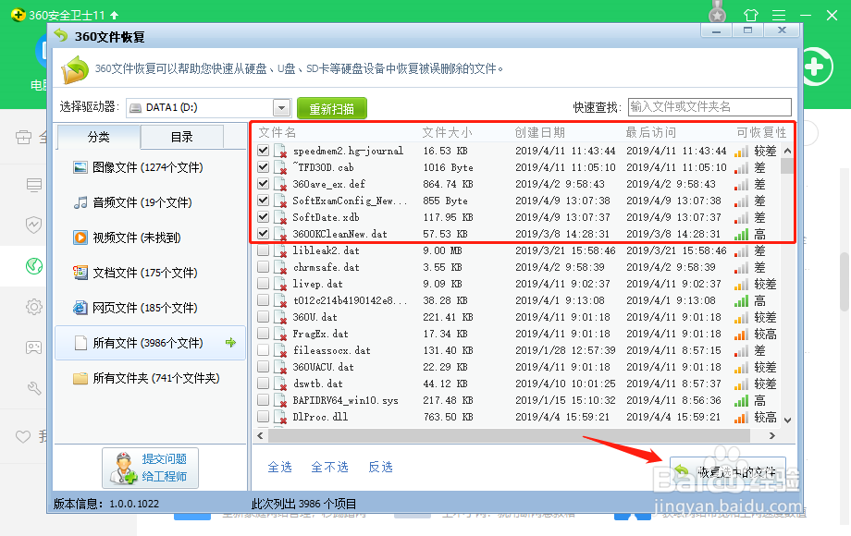The image size is (851, 536).
Task: Click the globe sidebar icon in main window
Action: coord(33,266)
